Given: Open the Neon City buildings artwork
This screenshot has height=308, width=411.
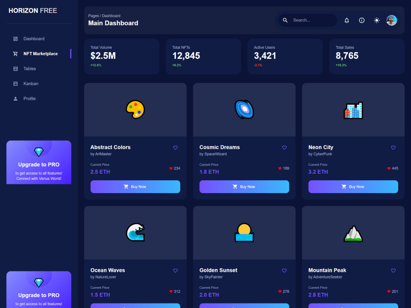Looking at the screenshot, I should tap(353, 110).
